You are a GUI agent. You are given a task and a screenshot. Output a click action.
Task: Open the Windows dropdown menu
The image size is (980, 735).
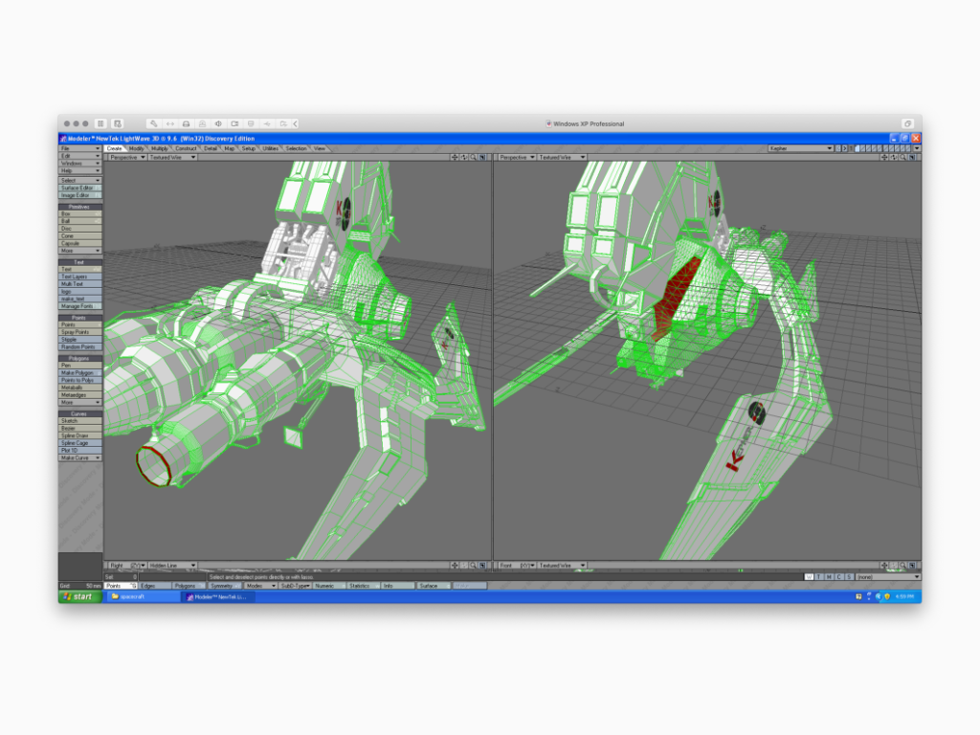80,164
